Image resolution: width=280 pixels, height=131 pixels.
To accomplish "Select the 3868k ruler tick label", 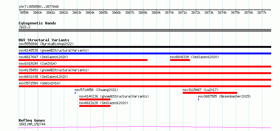I will click(143, 13).
